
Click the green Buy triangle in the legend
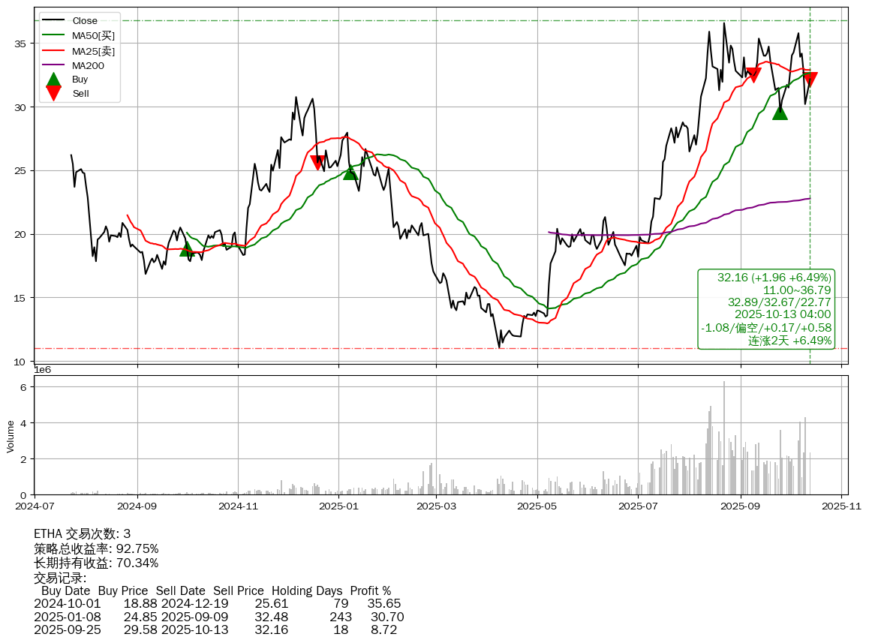click(53, 80)
